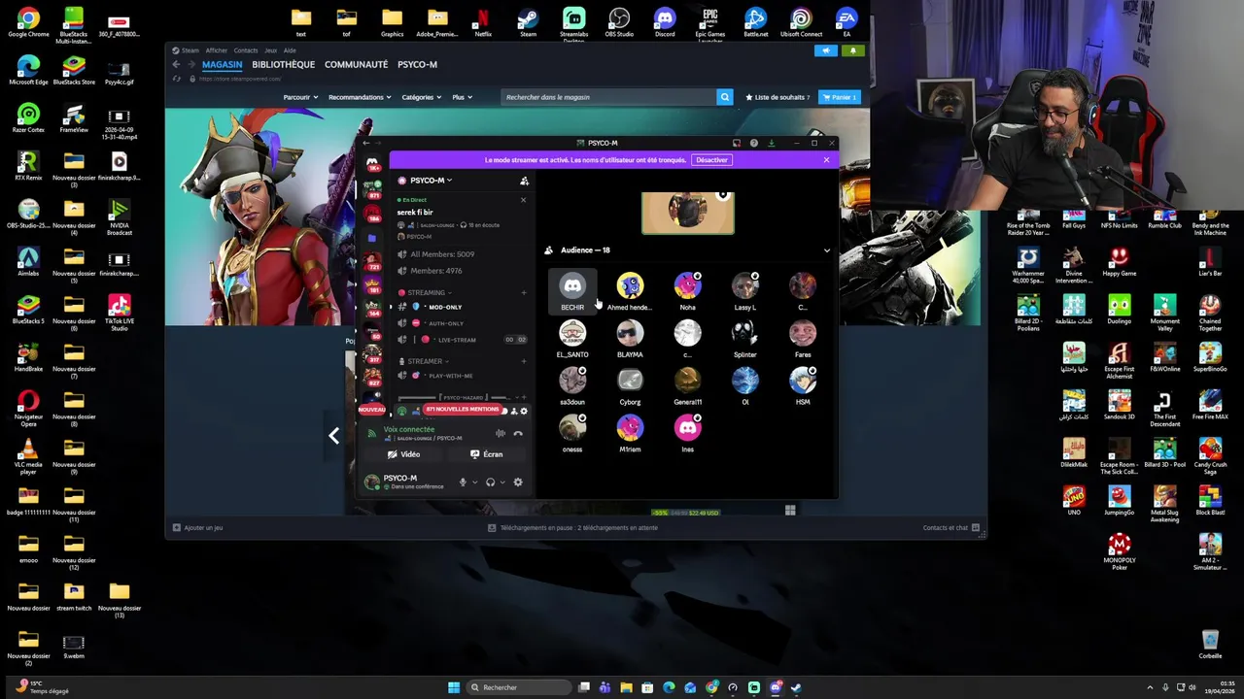Deafen audio with the headphones icon
This screenshot has width=1244, height=699.
[490, 482]
